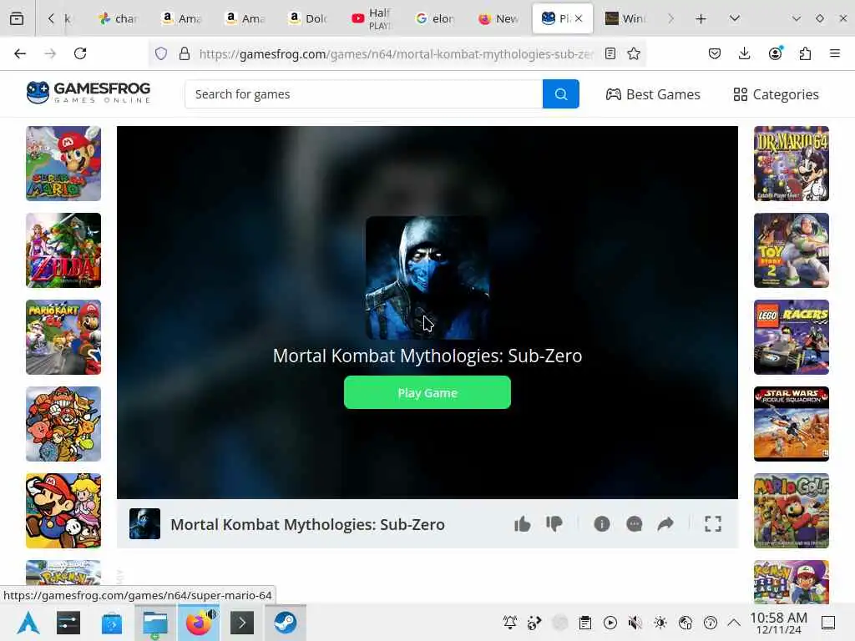Screen dimensions: 855x641
Task: Open the comments bubble icon
Action: (635, 524)
